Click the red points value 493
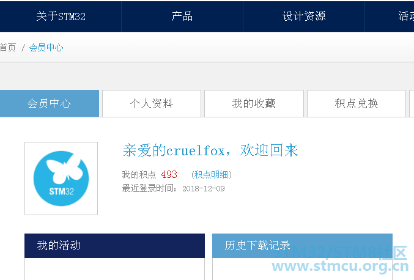414x280 pixels. 169,174
